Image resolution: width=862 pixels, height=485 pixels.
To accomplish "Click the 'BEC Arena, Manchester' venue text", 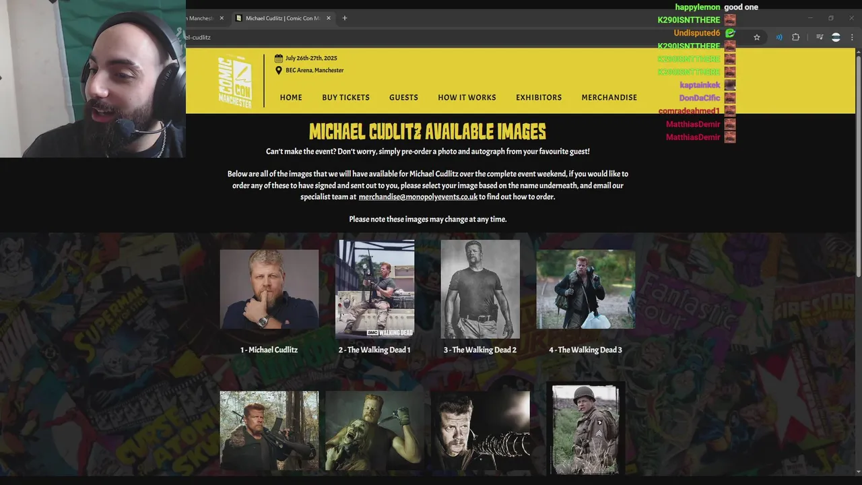I will point(314,70).
